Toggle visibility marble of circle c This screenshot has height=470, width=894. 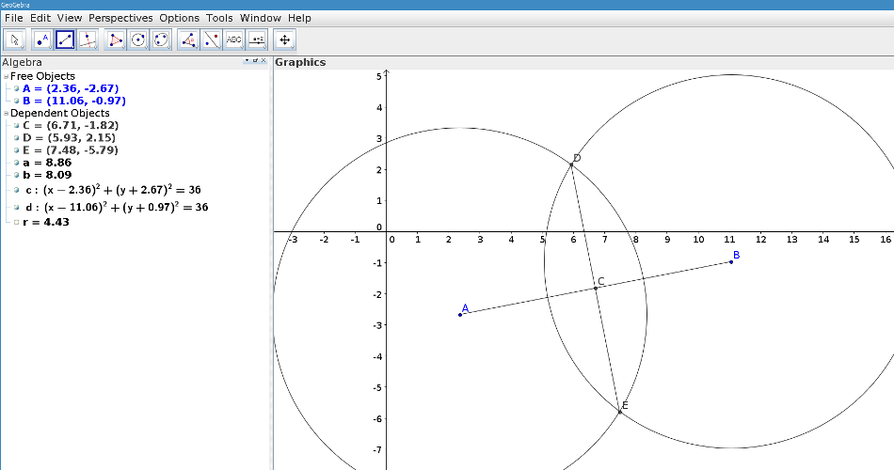point(17,190)
